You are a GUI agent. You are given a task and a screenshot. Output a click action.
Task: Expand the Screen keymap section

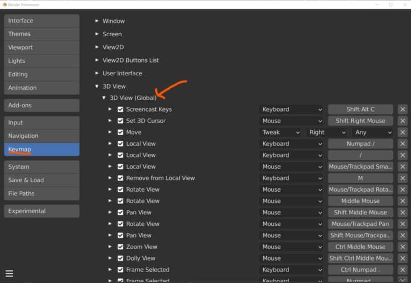click(97, 34)
